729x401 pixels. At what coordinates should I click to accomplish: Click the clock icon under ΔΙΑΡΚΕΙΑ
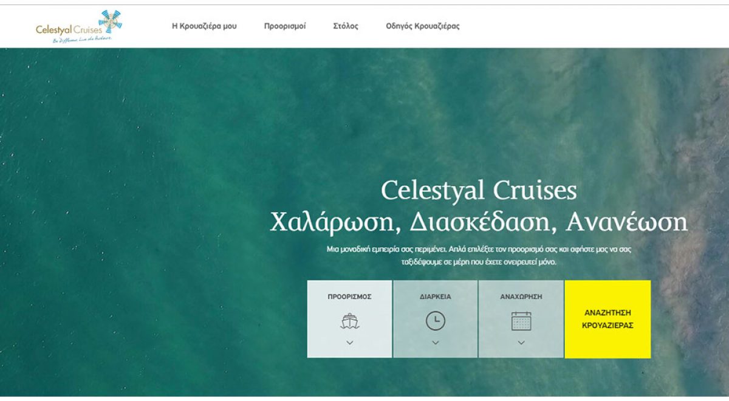[435, 321]
